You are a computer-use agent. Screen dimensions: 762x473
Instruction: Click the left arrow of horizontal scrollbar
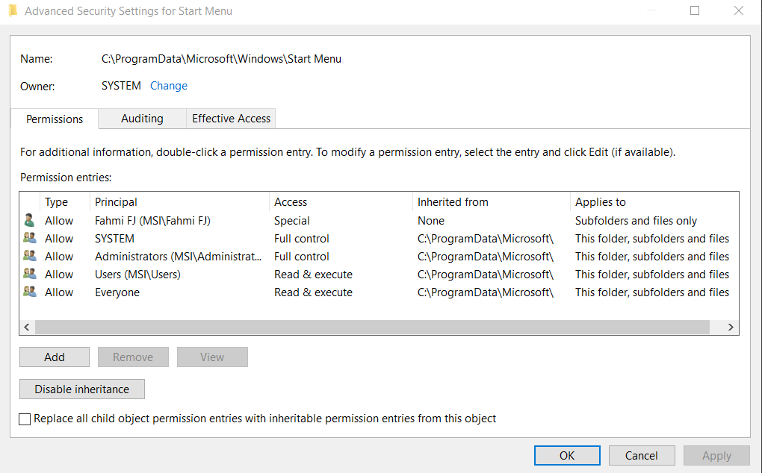[27, 328]
